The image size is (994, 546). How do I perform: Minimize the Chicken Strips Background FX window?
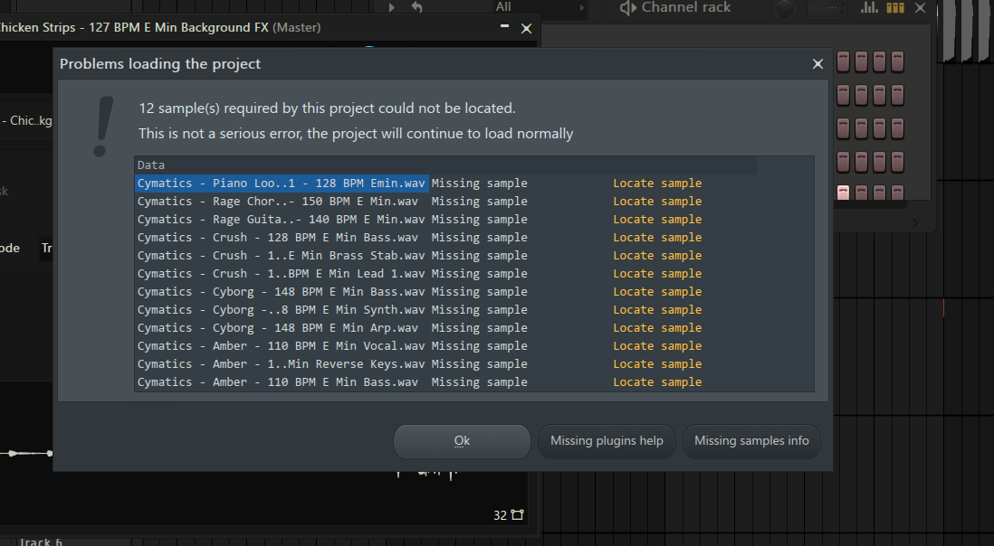[x=504, y=27]
